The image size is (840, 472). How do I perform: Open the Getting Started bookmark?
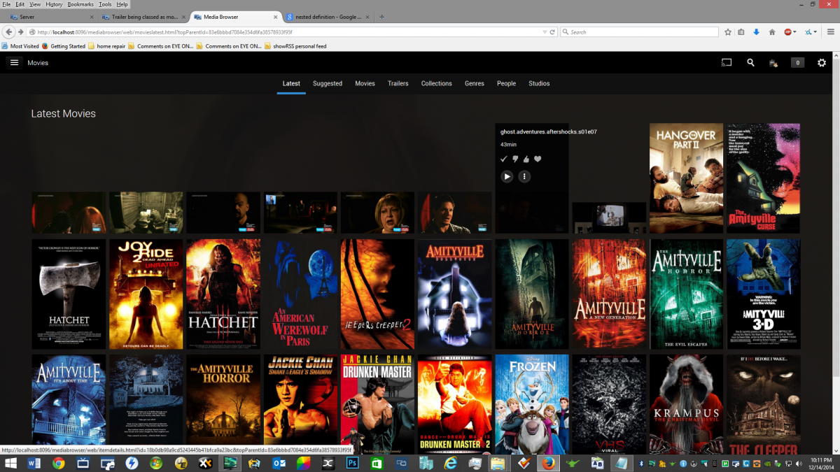pyautogui.click(x=64, y=46)
